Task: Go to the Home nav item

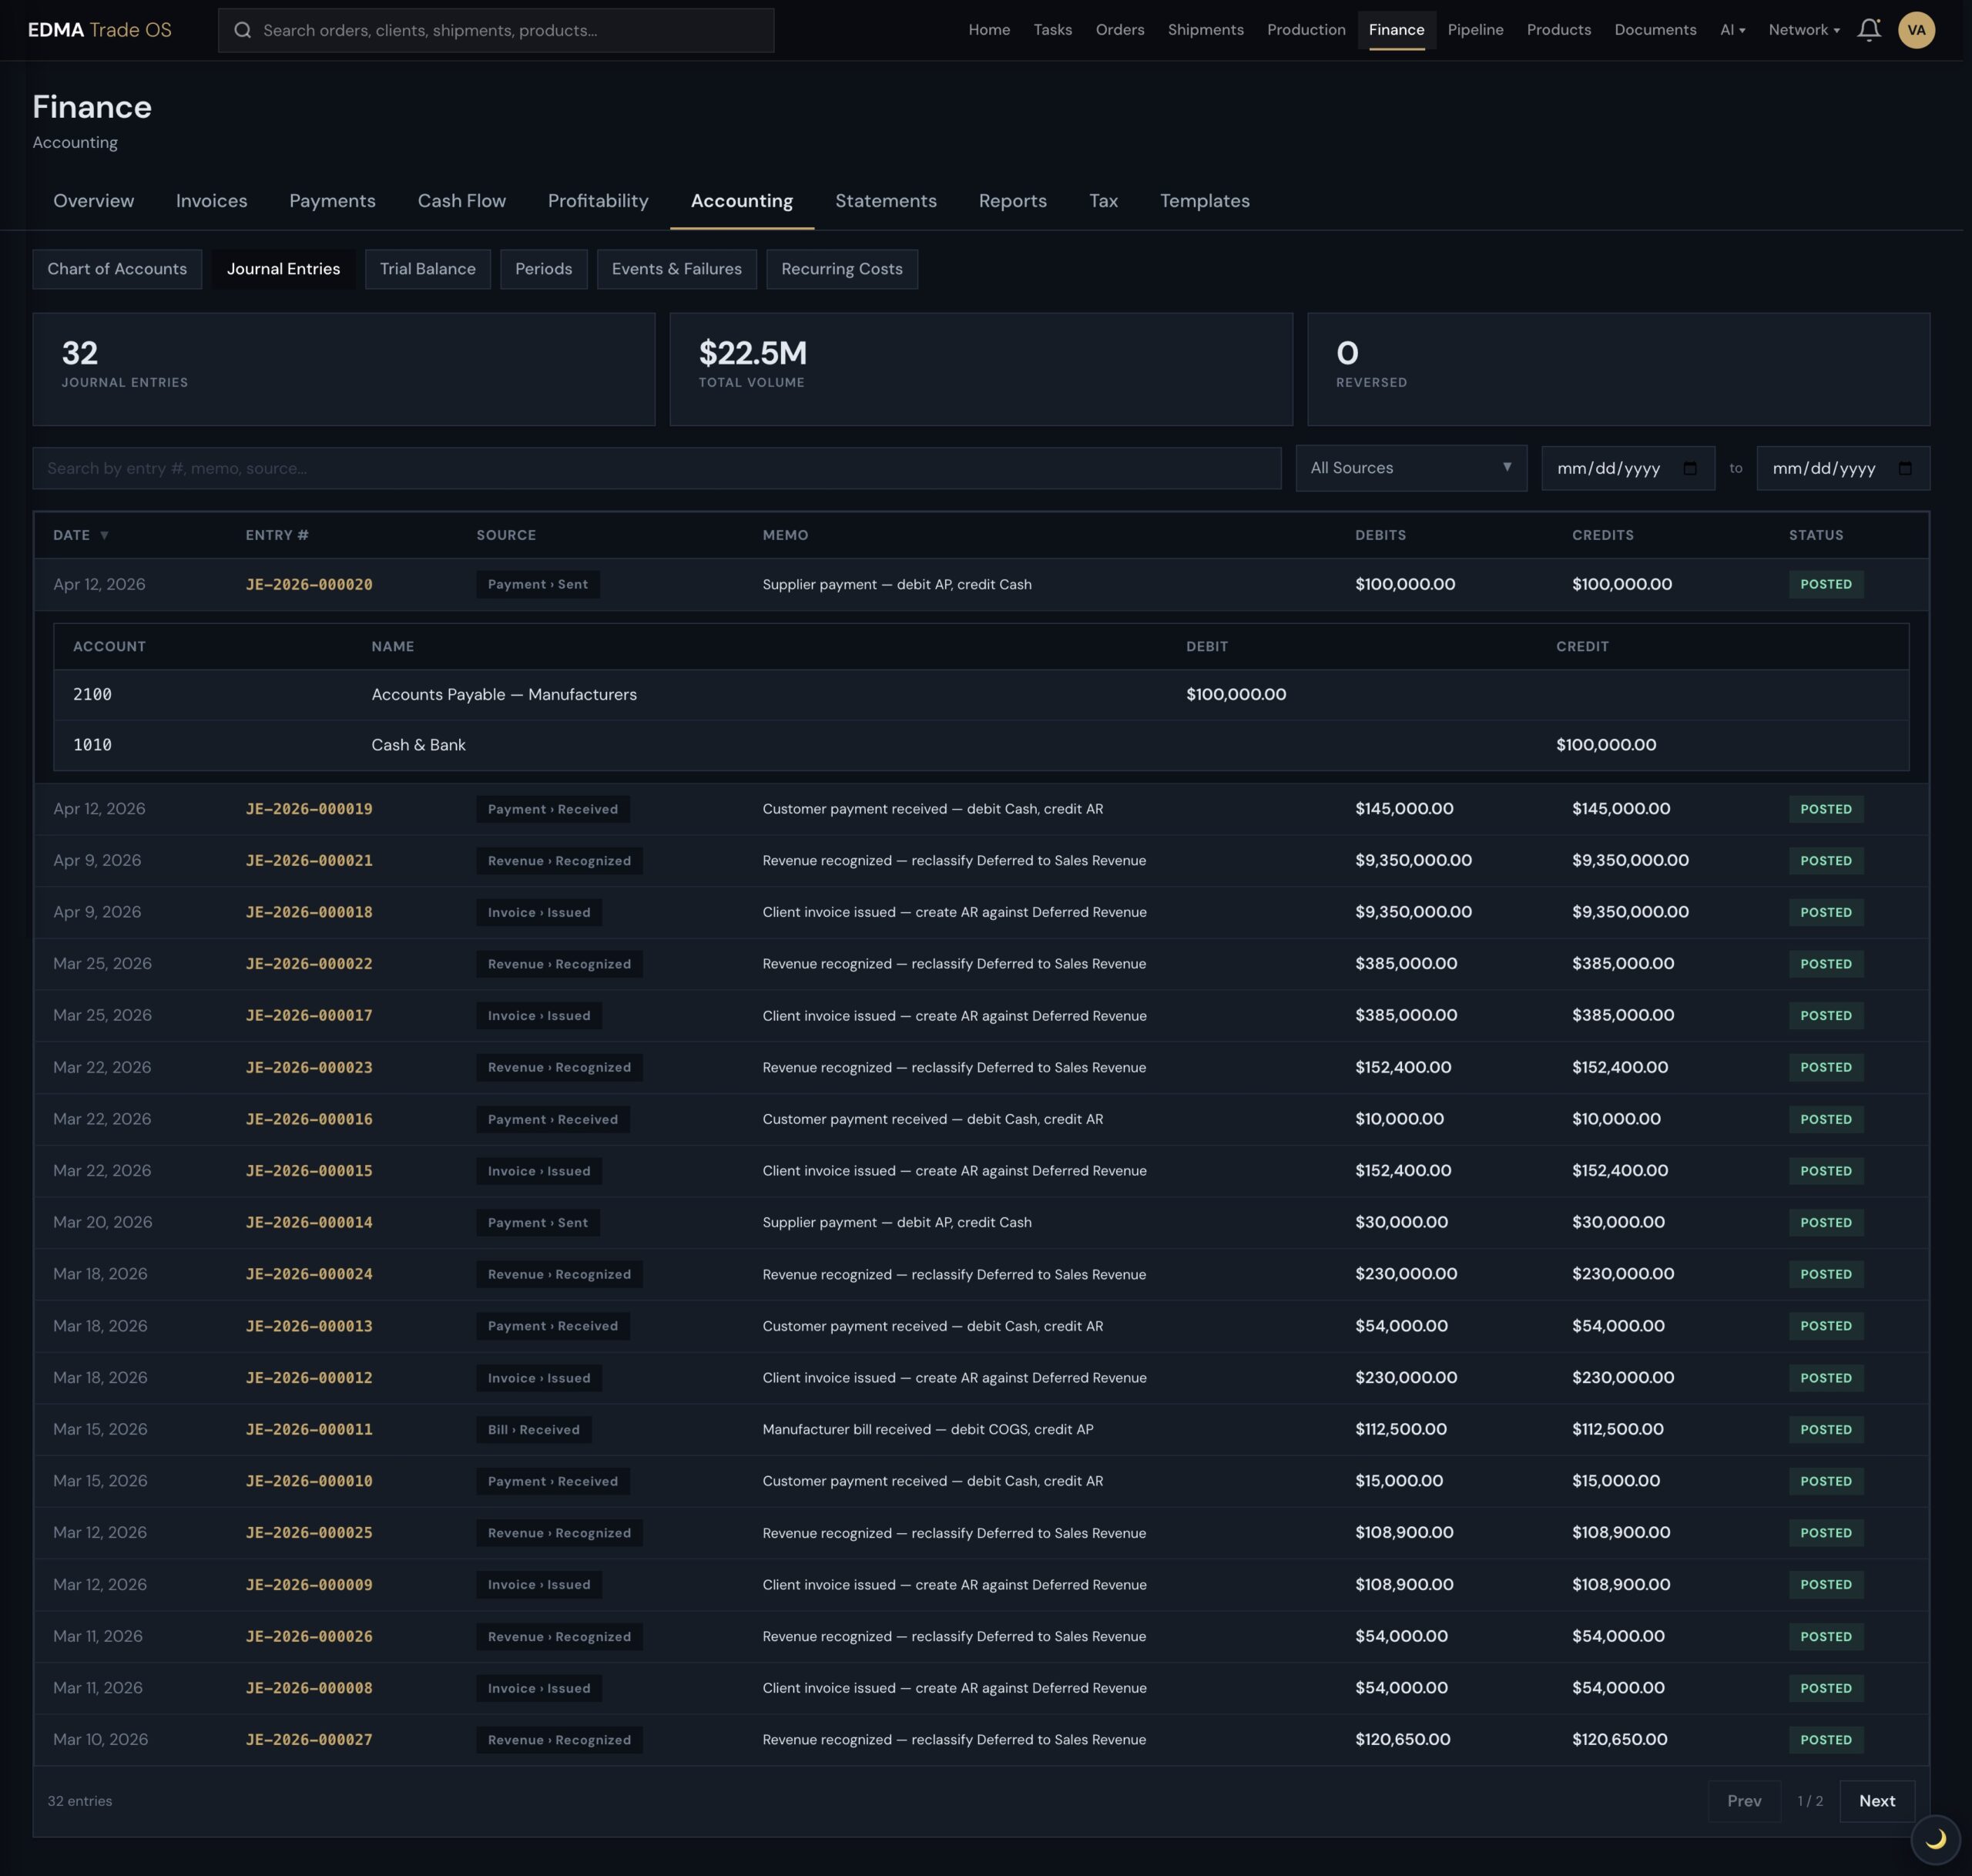Action: coord(989,30)
